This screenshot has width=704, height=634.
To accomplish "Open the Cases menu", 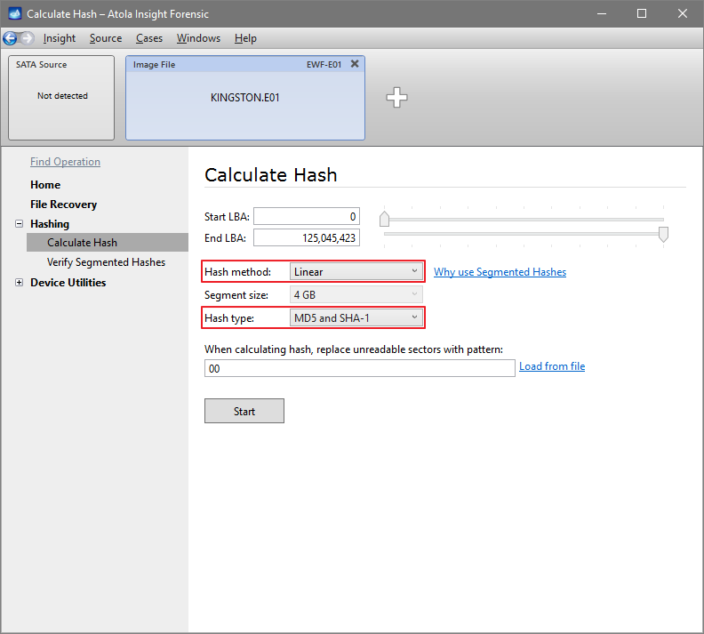I will pos(149,38).
